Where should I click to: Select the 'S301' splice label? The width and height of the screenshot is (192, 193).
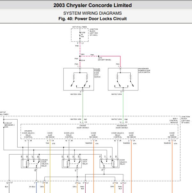pos(83,54)
